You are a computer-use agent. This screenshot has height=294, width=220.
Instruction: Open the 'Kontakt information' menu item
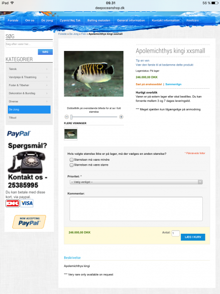click(166, 20)
